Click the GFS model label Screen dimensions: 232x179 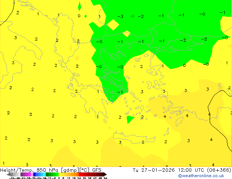click(97, 170)
